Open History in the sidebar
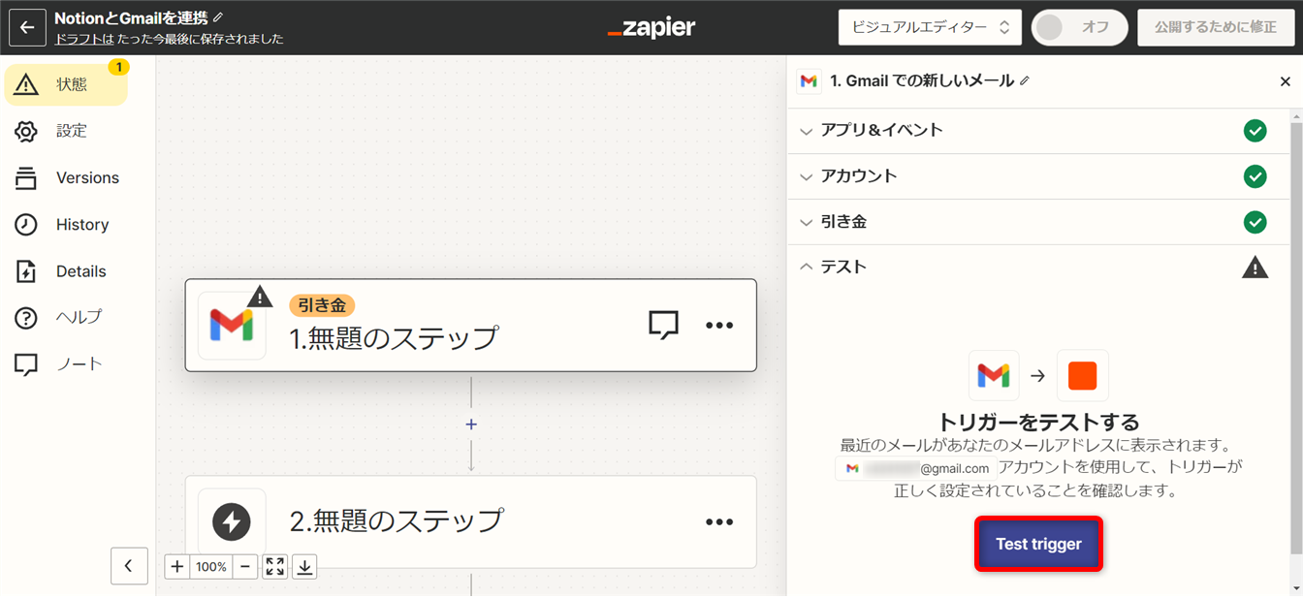1303x598 pixels. 81,225
